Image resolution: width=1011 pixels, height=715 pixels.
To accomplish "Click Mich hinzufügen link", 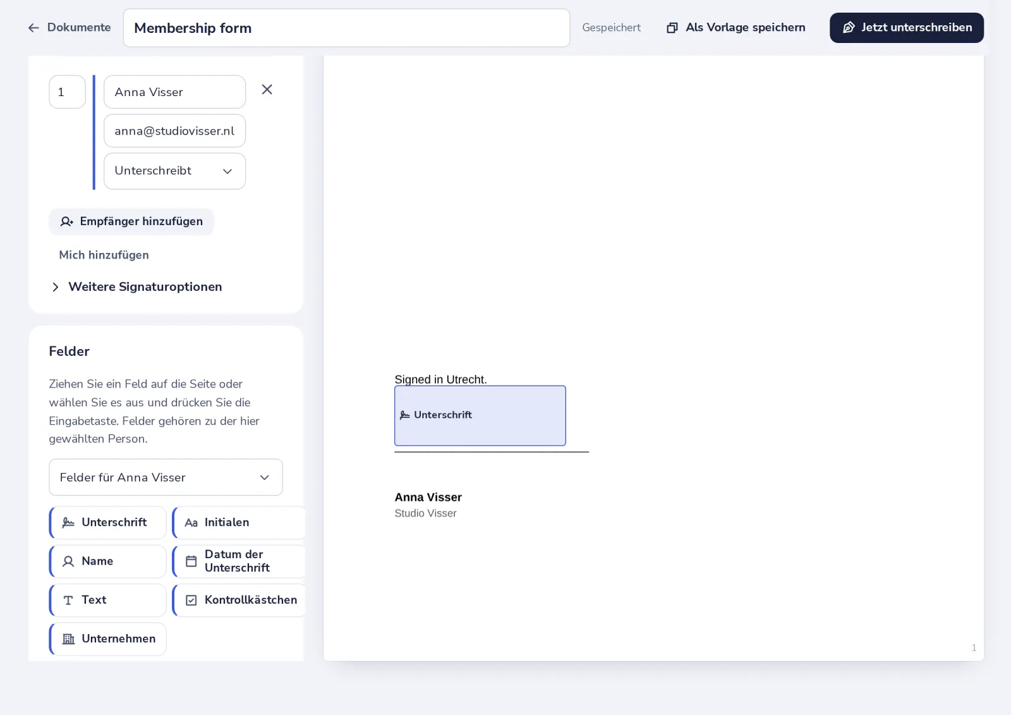I will [x=104, y=255].
